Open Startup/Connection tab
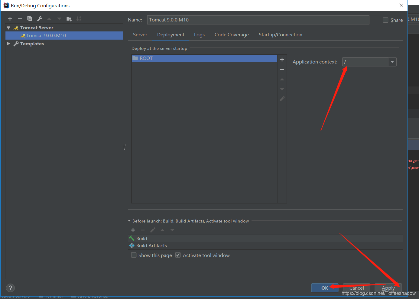Screen dimensions: 419x299 coord(281,35)
